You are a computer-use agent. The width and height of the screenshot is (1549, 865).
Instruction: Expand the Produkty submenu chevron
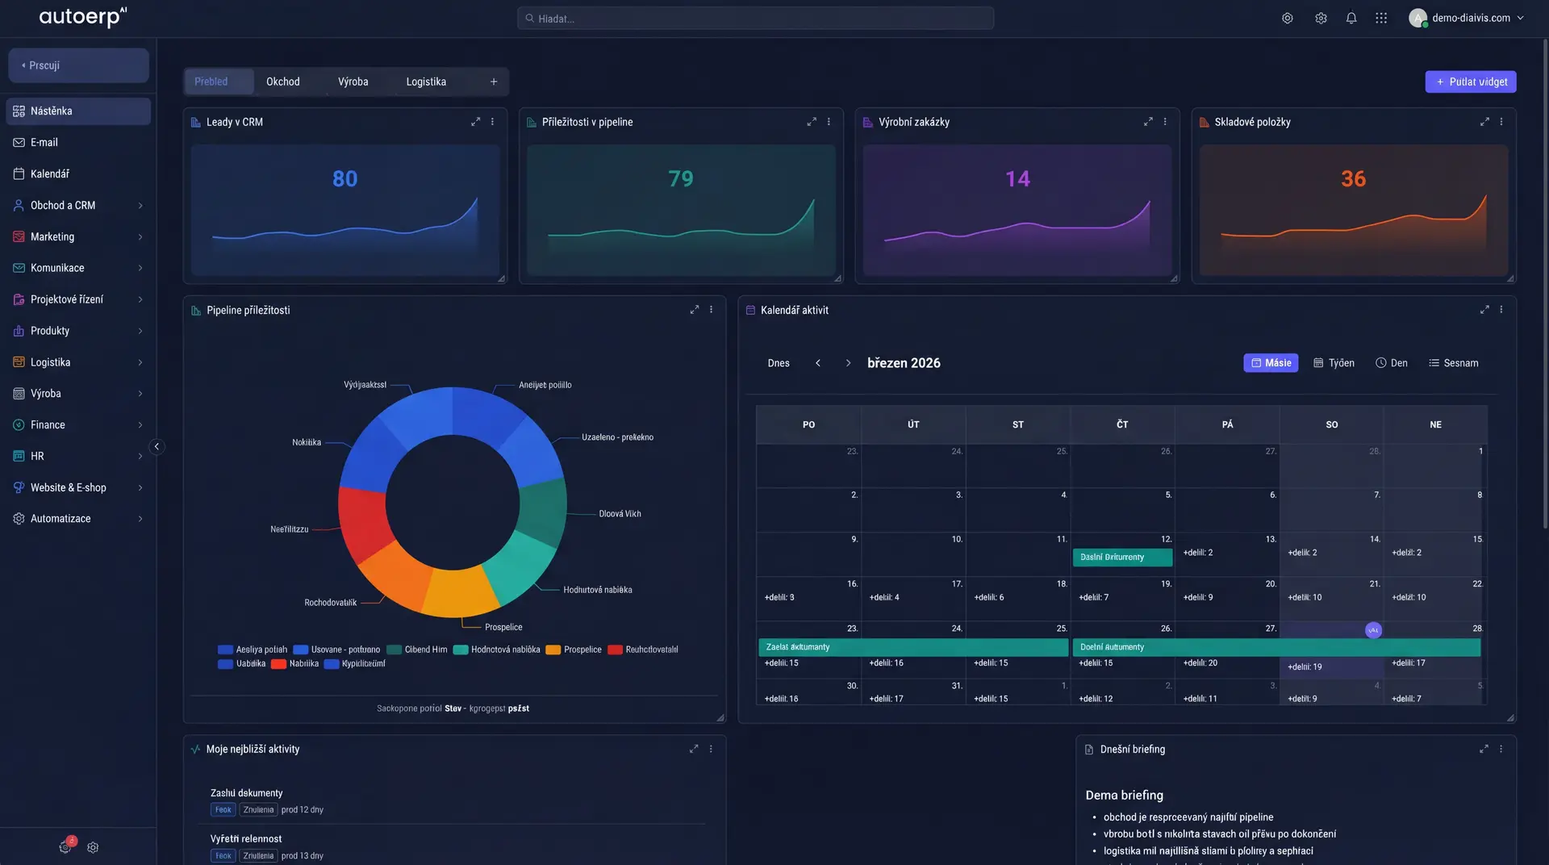[x=140, y=331]
